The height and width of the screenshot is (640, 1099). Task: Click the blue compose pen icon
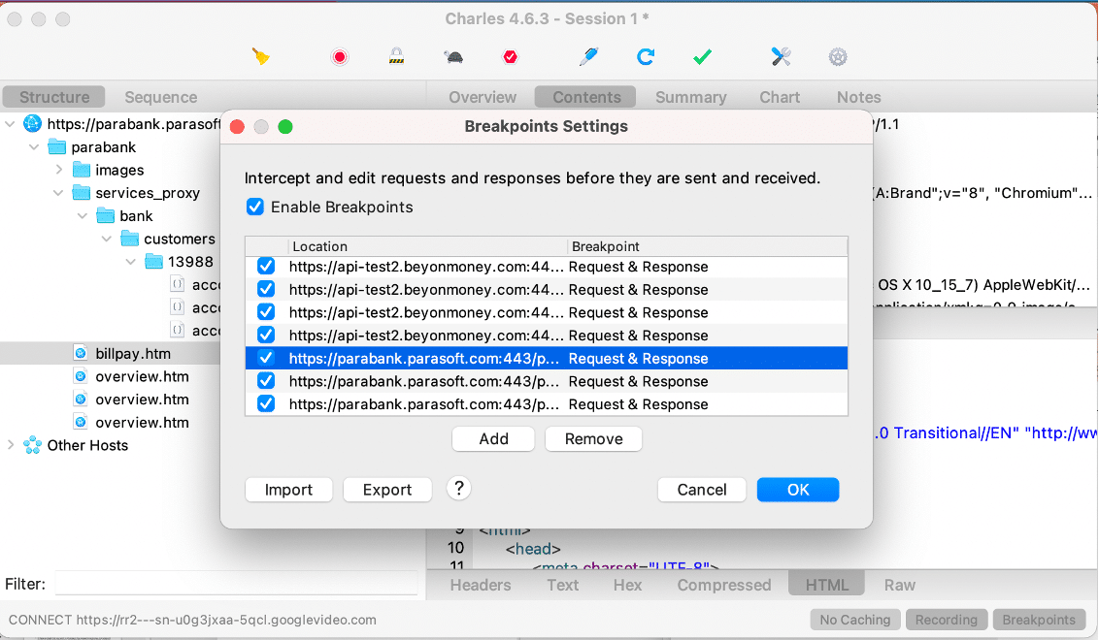pyautogui.click(x=588, y=57)
